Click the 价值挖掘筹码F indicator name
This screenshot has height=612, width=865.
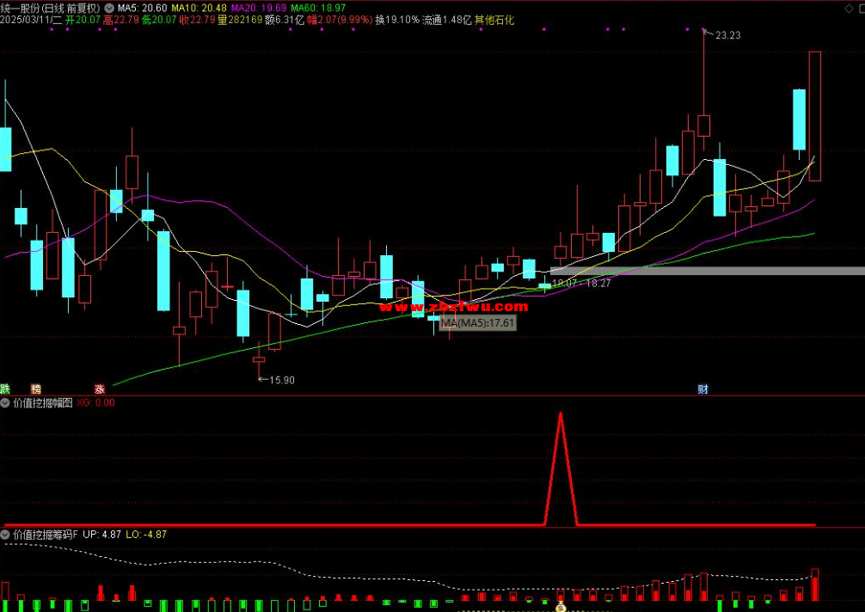[x=46, y=535]
